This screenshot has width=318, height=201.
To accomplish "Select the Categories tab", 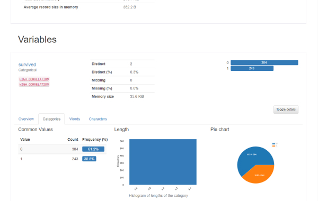I will coord(51,119).
